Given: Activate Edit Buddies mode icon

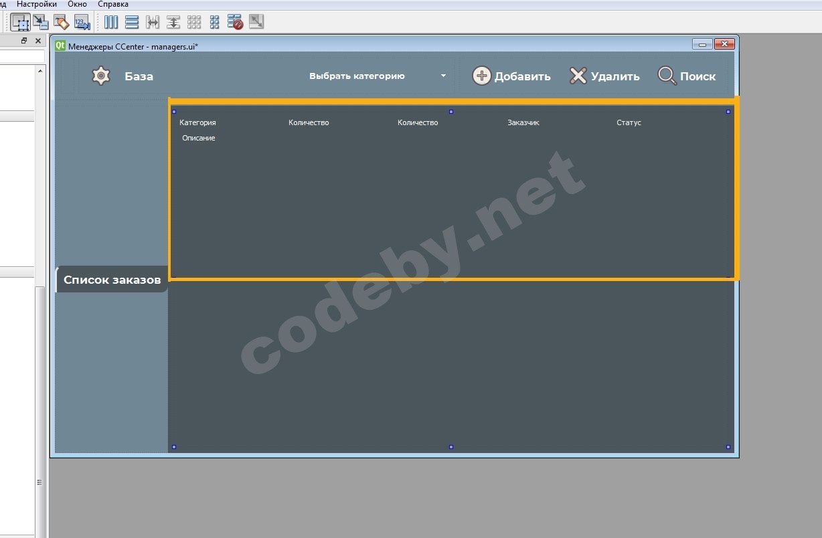Looking at the screenshot, I should [61, 22].
